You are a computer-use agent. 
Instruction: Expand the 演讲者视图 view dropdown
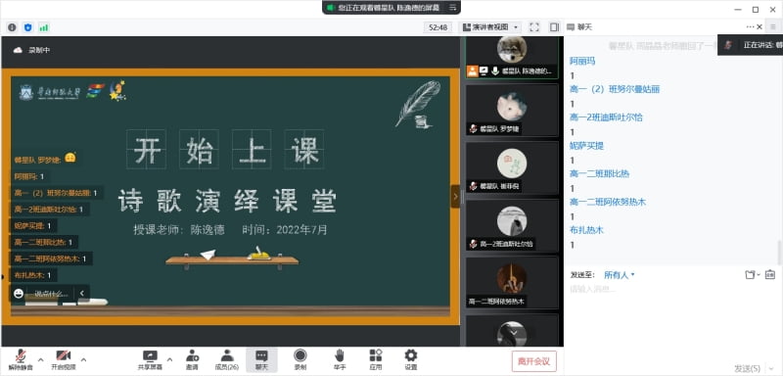pyautogui.click(x=490, y=27)
